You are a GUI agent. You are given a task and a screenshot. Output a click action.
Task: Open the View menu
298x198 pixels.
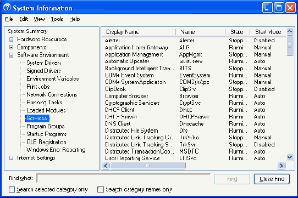39,19
